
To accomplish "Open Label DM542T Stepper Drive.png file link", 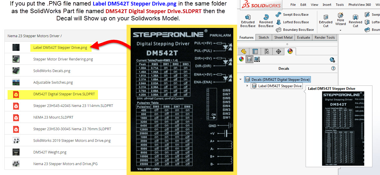I will pos(60,48).
